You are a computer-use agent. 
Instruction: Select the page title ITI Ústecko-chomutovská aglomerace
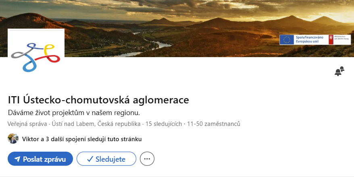98,100
